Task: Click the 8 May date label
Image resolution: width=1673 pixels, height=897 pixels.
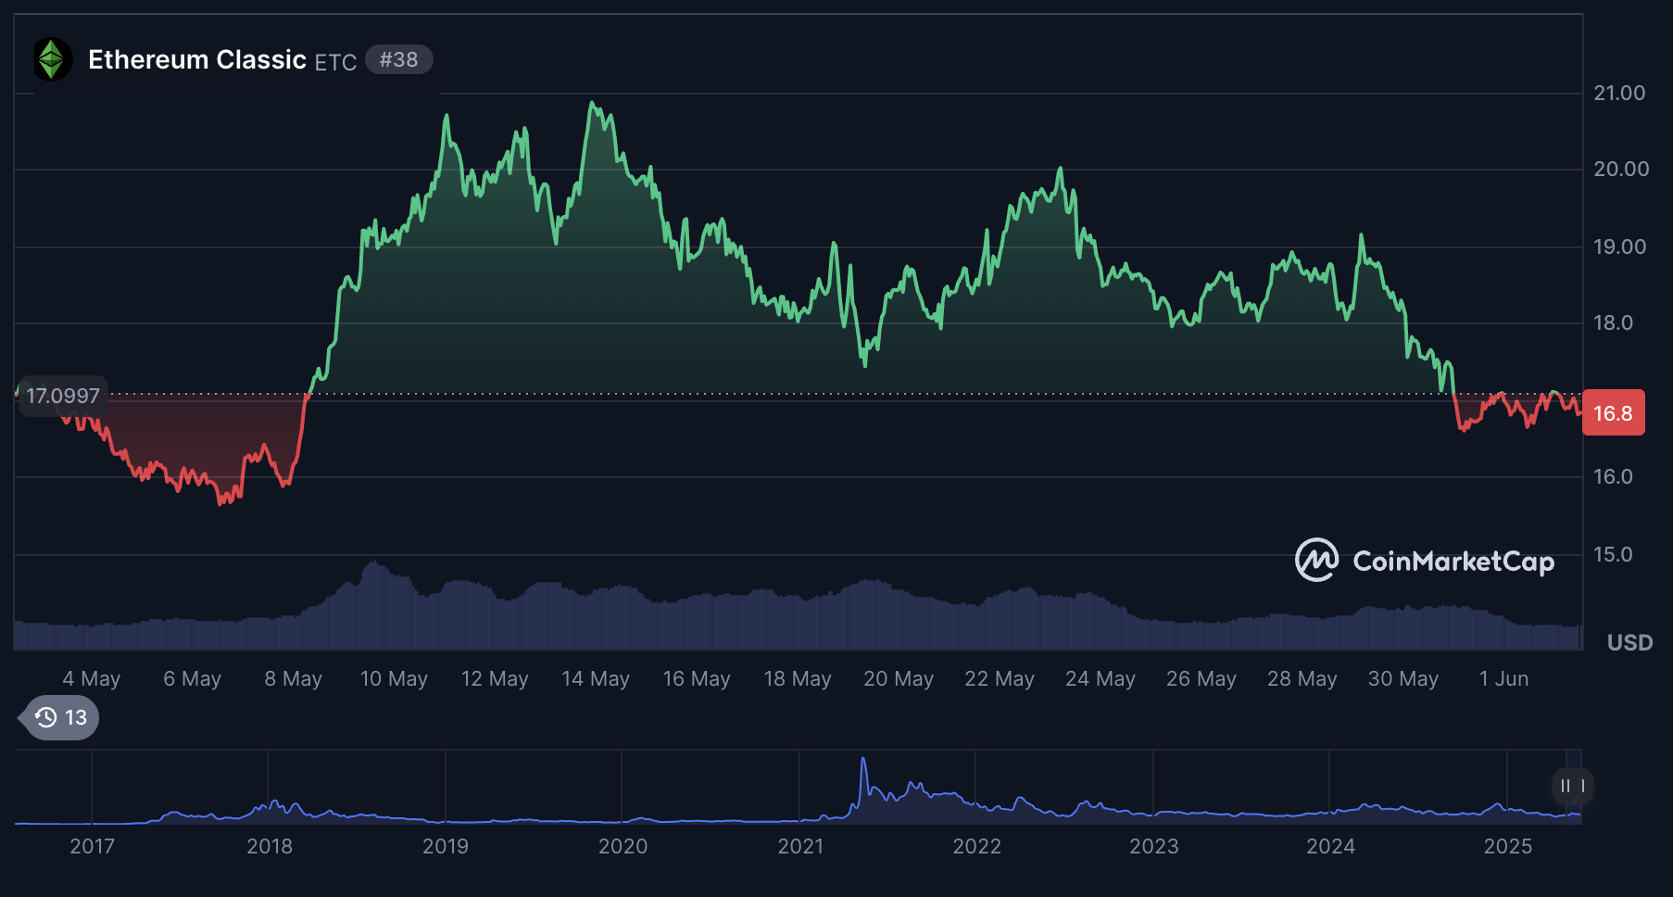Action: coord(294,678)
